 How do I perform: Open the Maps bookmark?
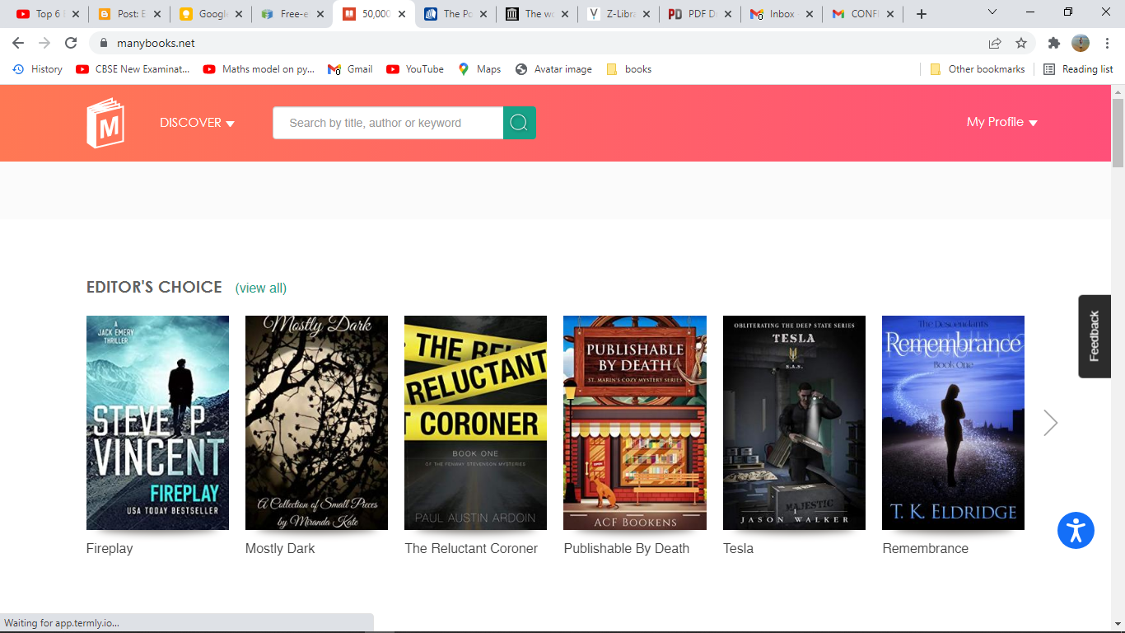click(x=479, y=69)
